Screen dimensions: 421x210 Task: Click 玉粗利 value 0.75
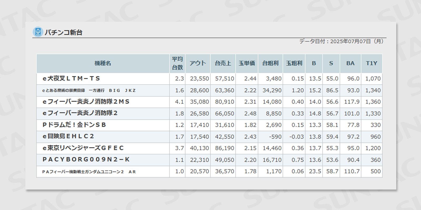pos(298,160)
